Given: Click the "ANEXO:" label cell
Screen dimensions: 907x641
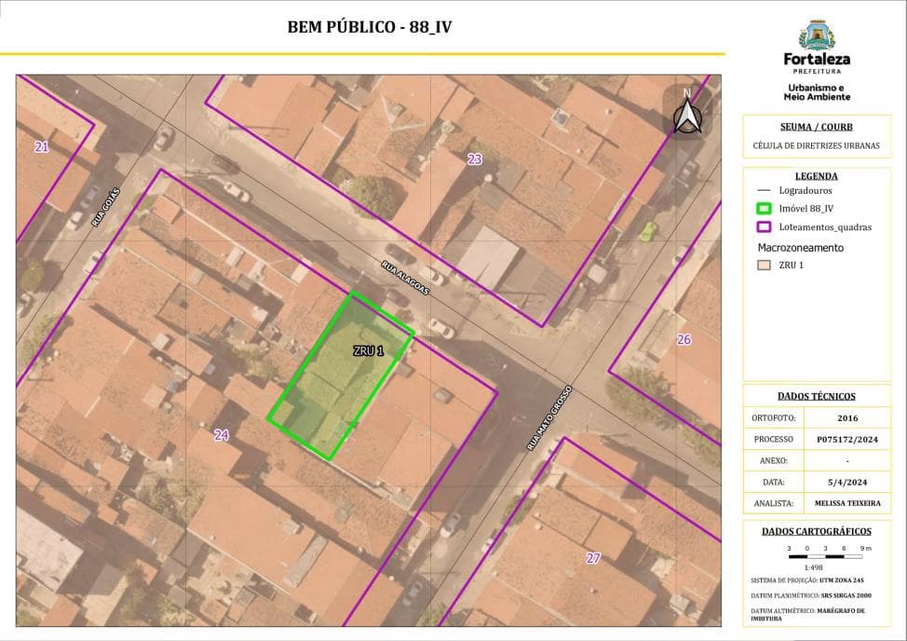Looking at the screenshot, I should click(x=774, y=460).
